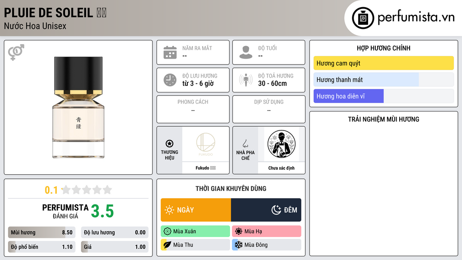
Task: Click the Phong cách card
Action: click(193, 109)
